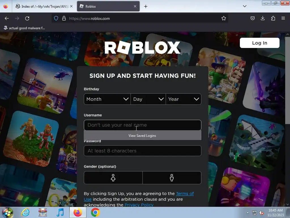Go back with the browser back arrow
The image size is (290, 218).
(x=7, y=18)
